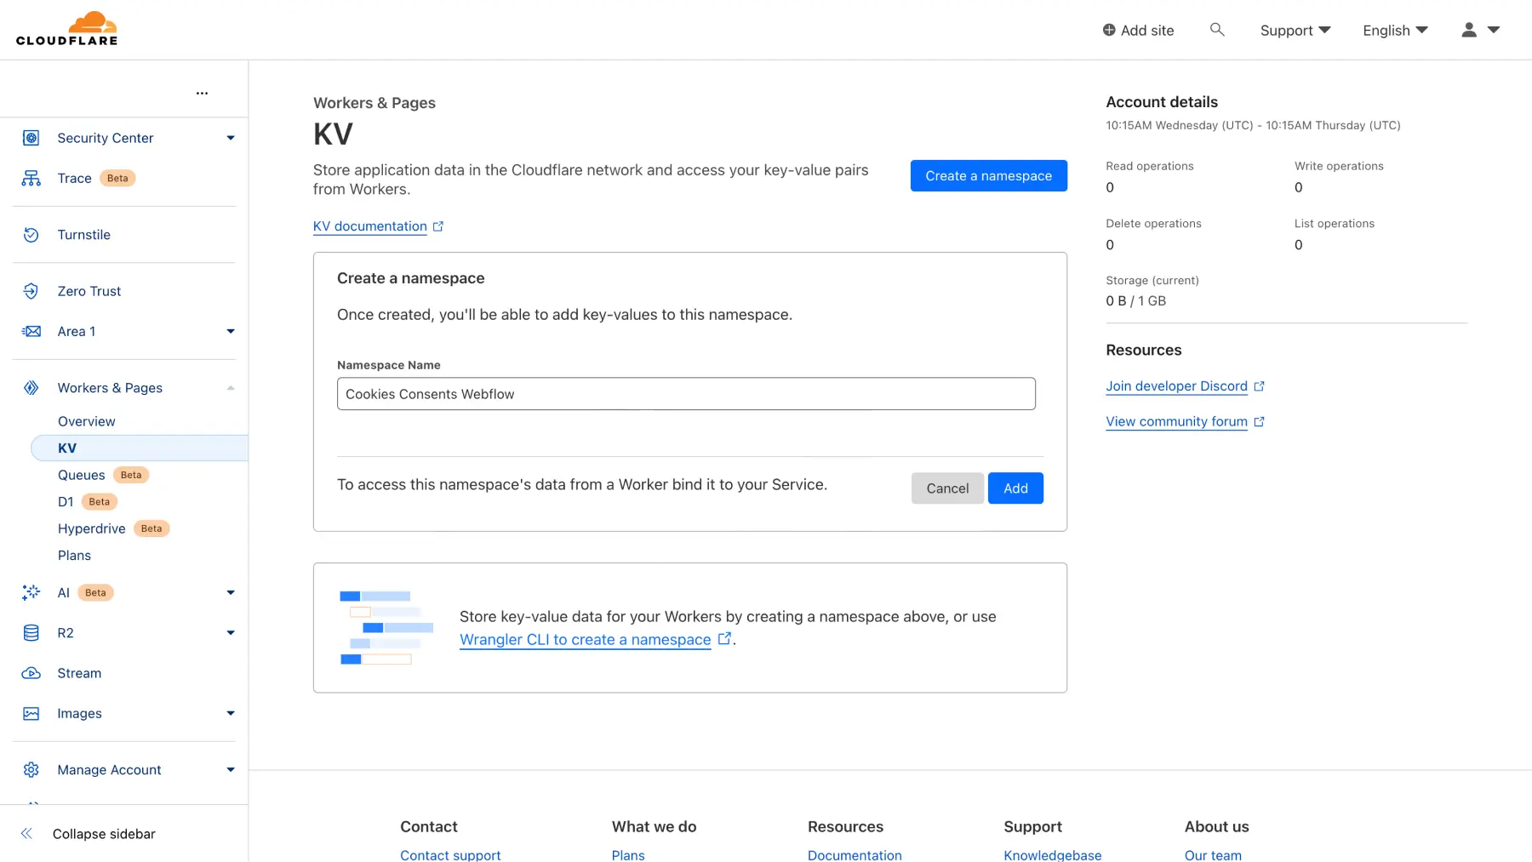Select KV in the sidebar
Screen dimensions: 1532x862
tap(140, 448)
